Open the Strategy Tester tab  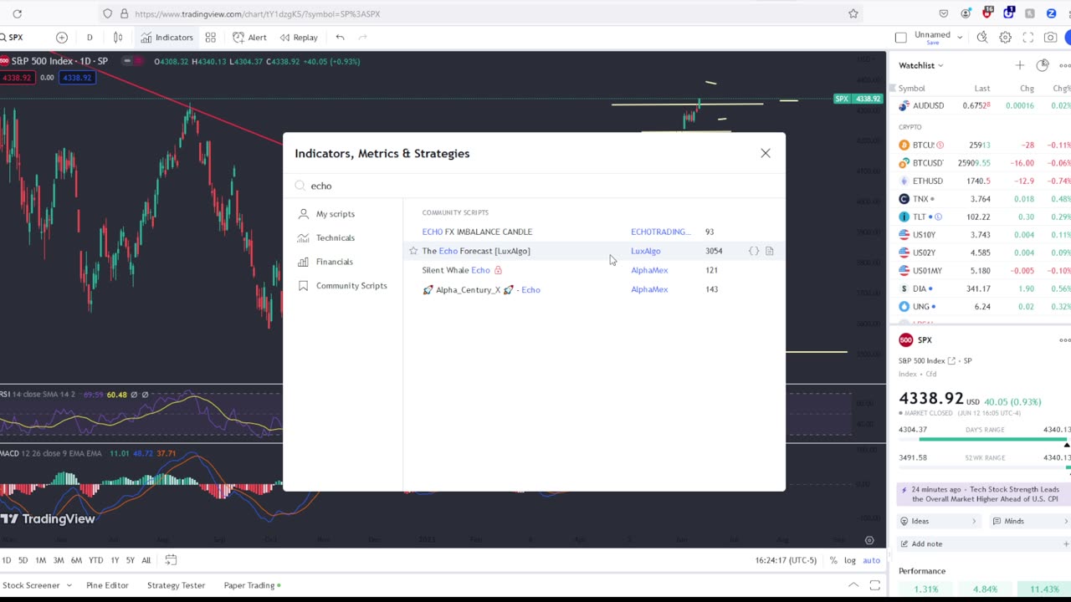point(176,585)
